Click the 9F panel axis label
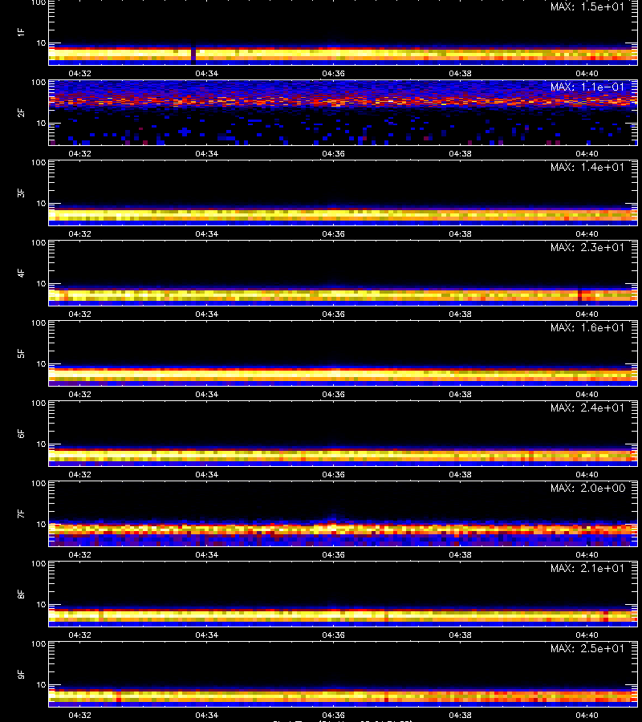Image resolution: width=642 pixels, height=722 pixels. 21,674
